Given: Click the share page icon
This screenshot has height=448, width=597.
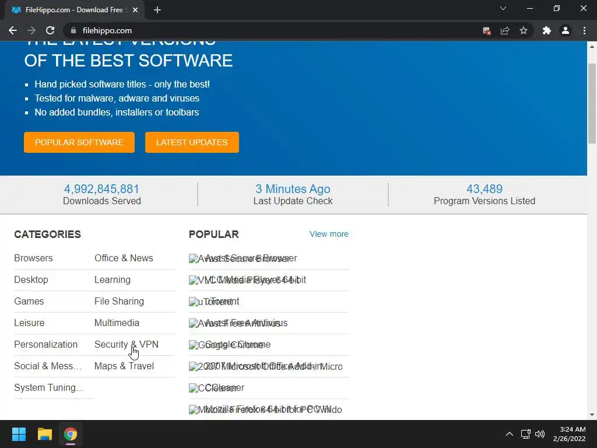Looking at the screenshot, I should (505, 30).
